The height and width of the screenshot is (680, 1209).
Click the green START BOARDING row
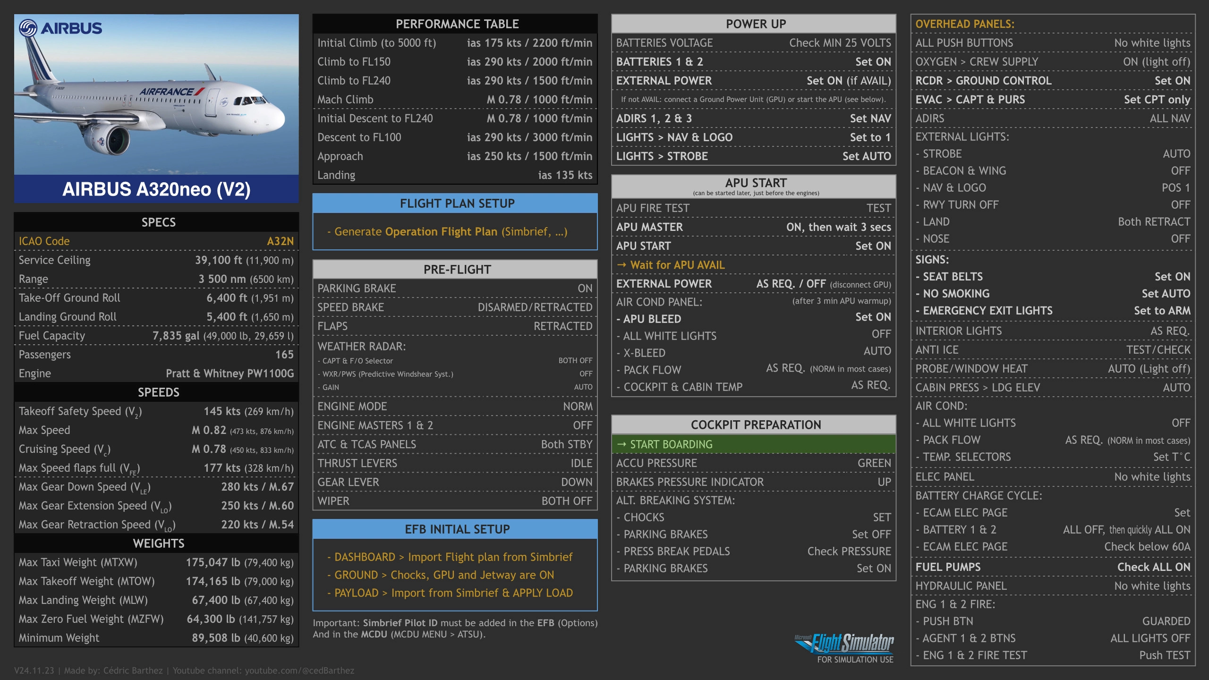pyautogui.click(x=754, y=444)
